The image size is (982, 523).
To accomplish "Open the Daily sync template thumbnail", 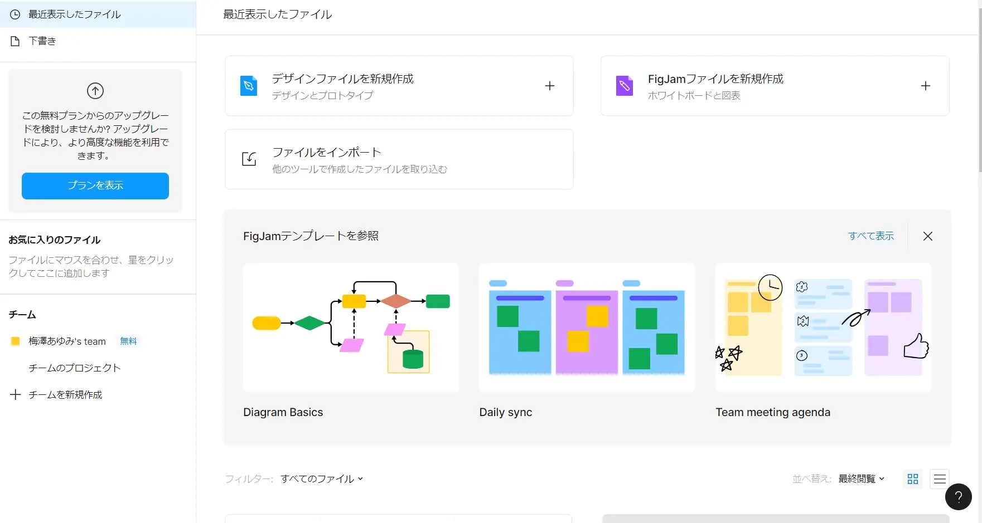I will click(587, 328).
